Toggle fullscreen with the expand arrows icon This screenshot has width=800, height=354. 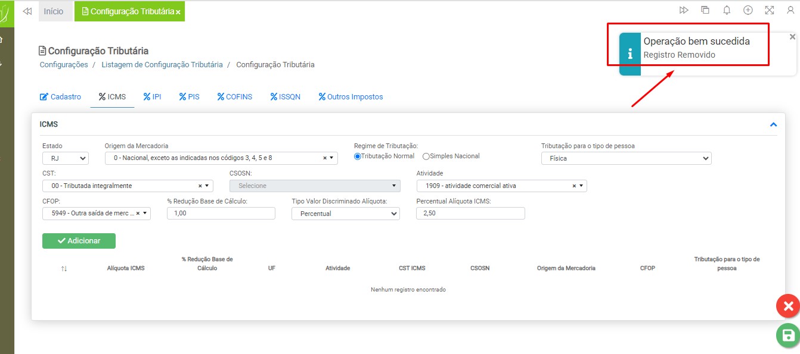(x=770, y=10)
